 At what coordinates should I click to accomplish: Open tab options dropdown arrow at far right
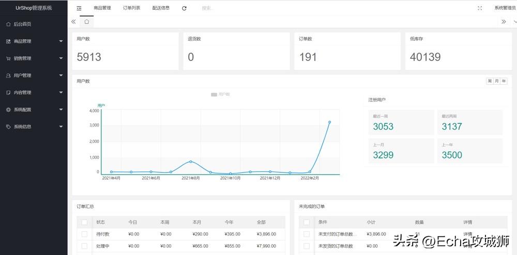pos(514,22)
